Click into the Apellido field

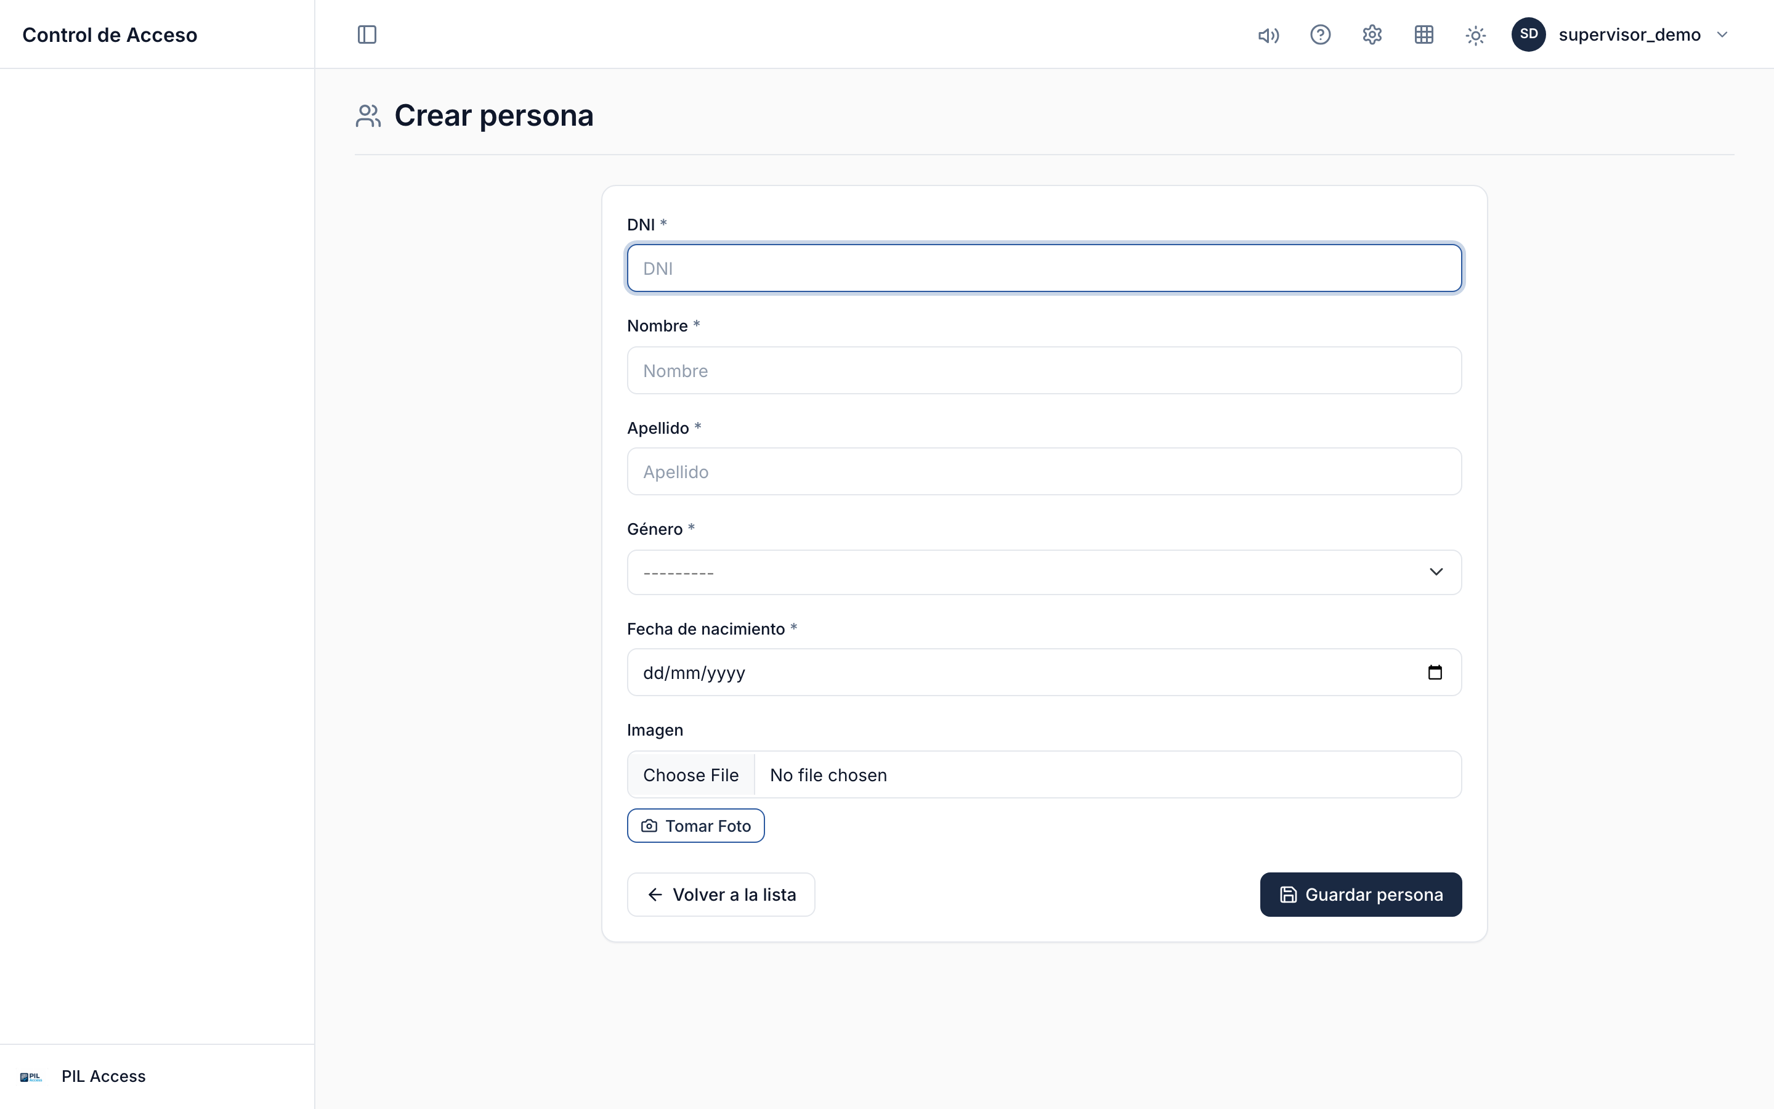tap(1044, 471)
